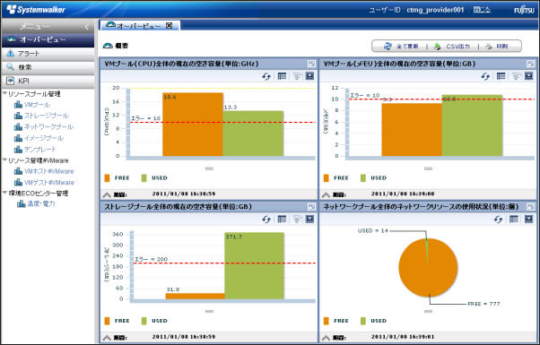Show table view in storage pool panel
540x345 pixels.
282,220
